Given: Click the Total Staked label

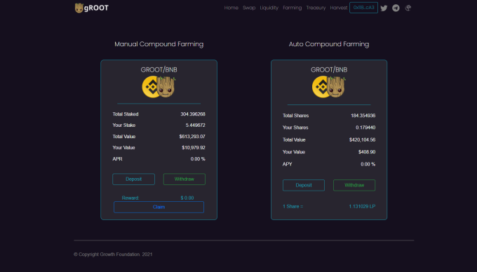Looking at the screenshot, I should [x=126, y=114].
